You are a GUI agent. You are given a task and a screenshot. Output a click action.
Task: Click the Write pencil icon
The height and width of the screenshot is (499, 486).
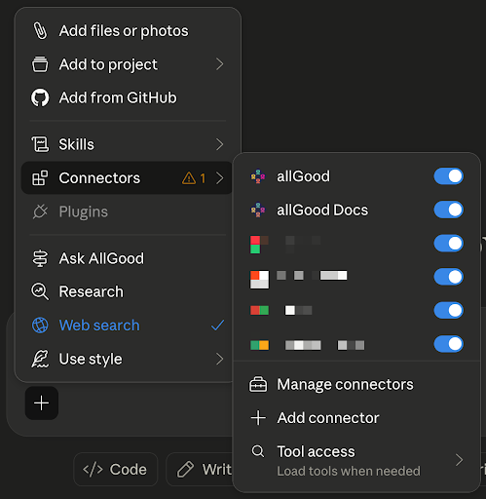pos(185,470)
